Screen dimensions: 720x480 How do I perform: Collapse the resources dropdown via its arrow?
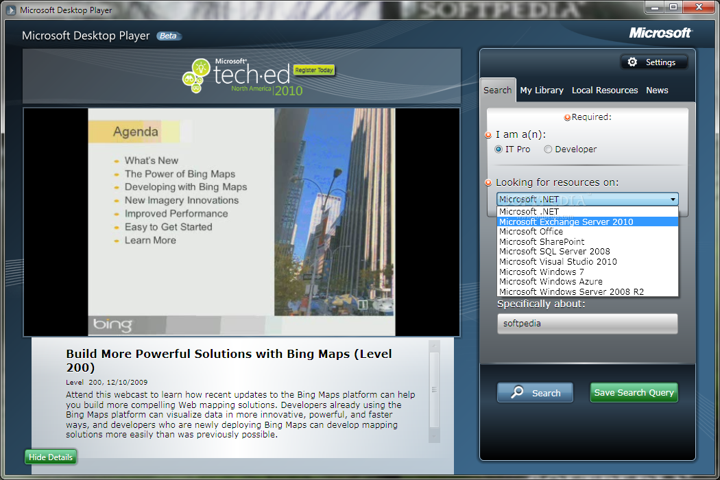[673, 200]
